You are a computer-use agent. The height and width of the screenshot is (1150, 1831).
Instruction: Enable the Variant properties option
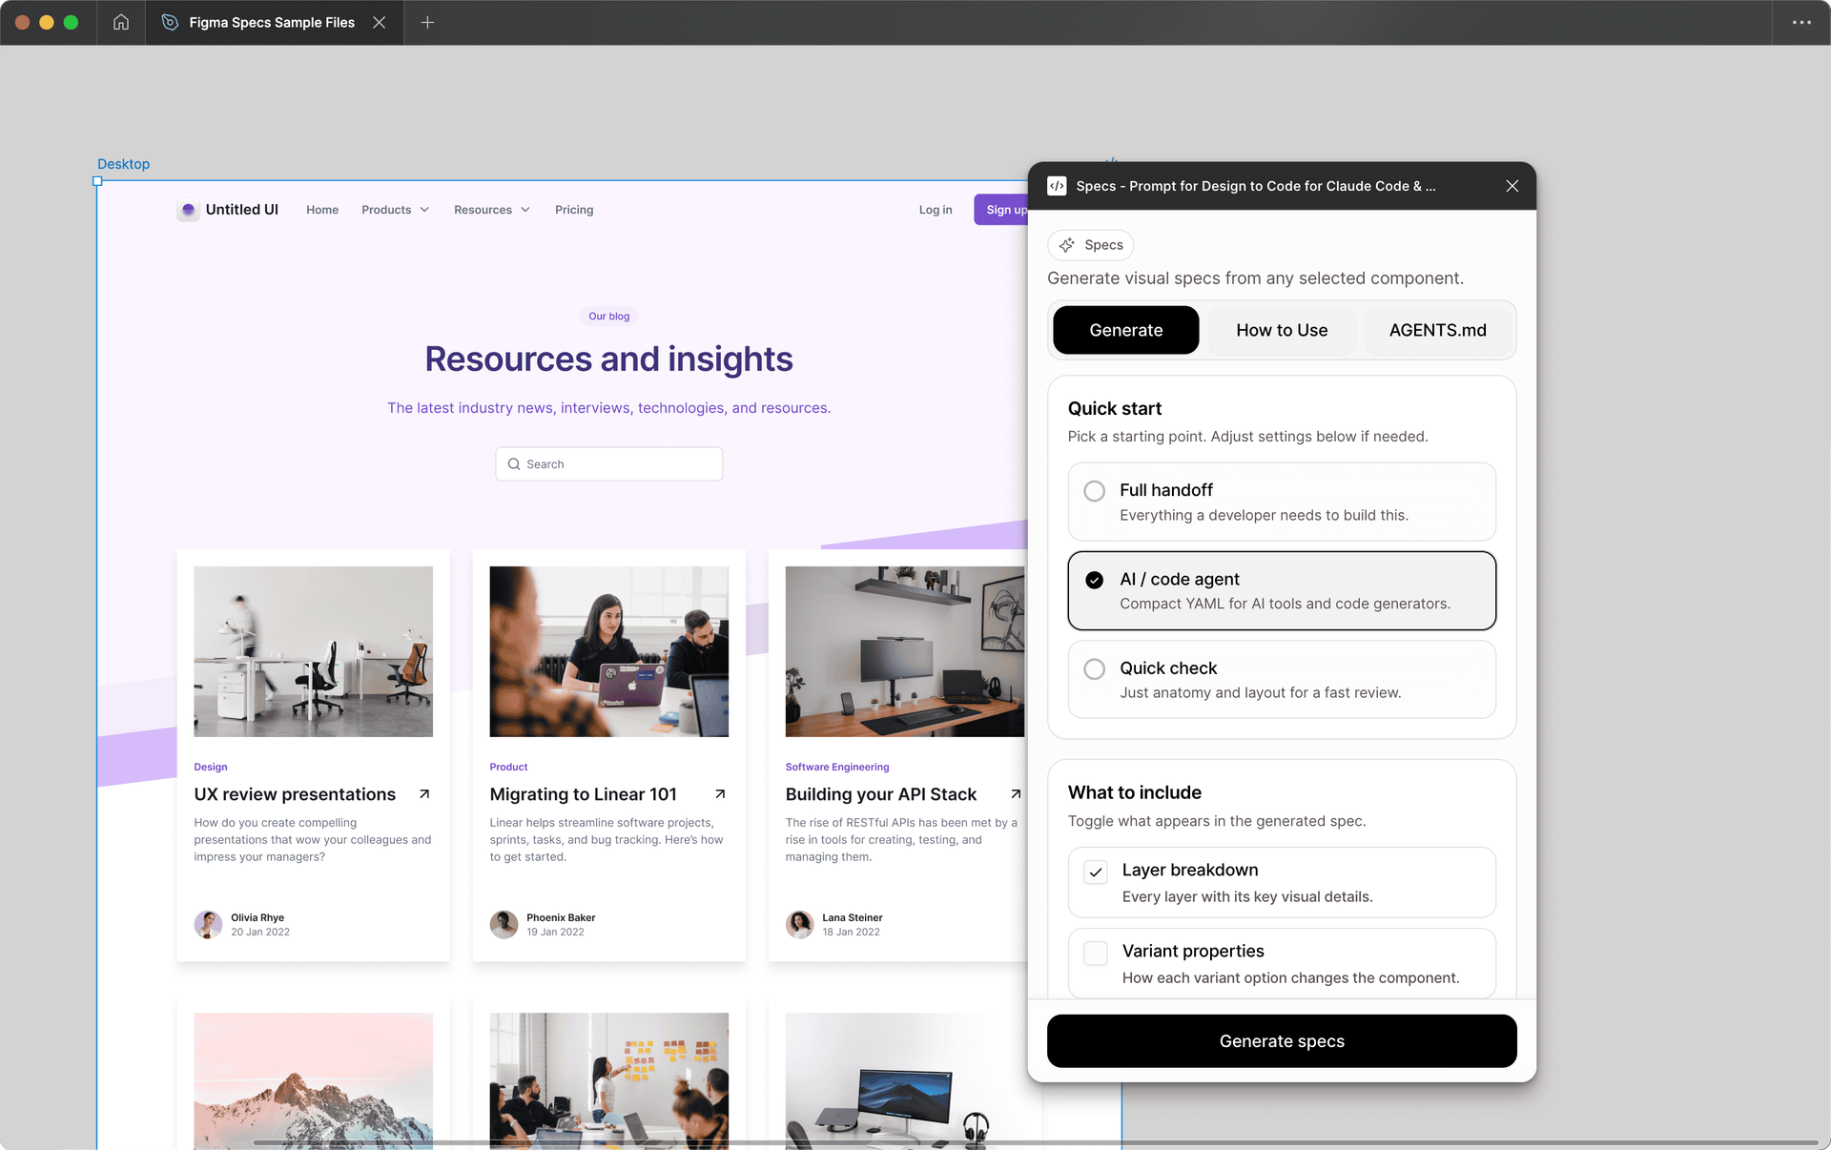click(x=1094, y=953)
